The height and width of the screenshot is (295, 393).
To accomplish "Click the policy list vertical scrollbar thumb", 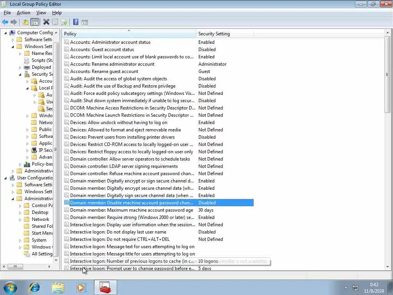I will click(x=388, y=74).
